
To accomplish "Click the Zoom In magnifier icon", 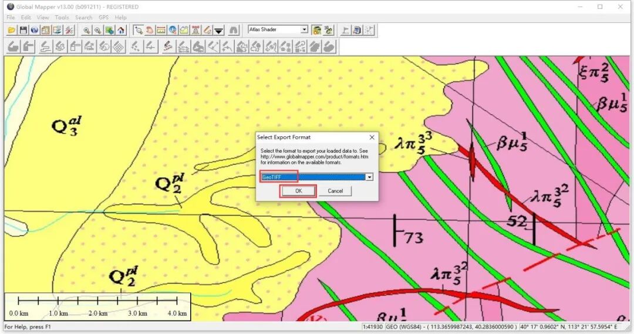I will pos(86,30).
